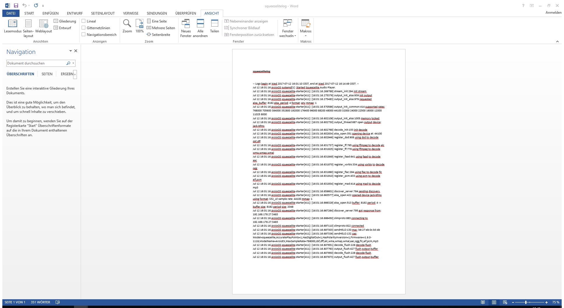The image size is (564, 308).
Task: Click 75 % zoom level
Action: coord(556,302)
